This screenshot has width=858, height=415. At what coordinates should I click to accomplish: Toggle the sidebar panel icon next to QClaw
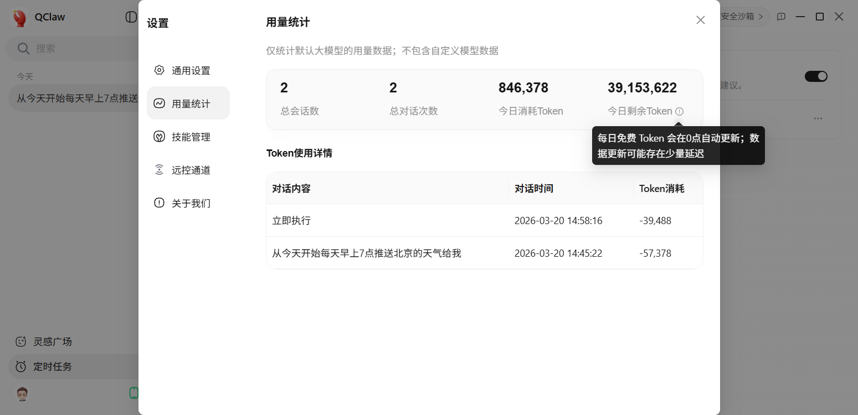131,17
